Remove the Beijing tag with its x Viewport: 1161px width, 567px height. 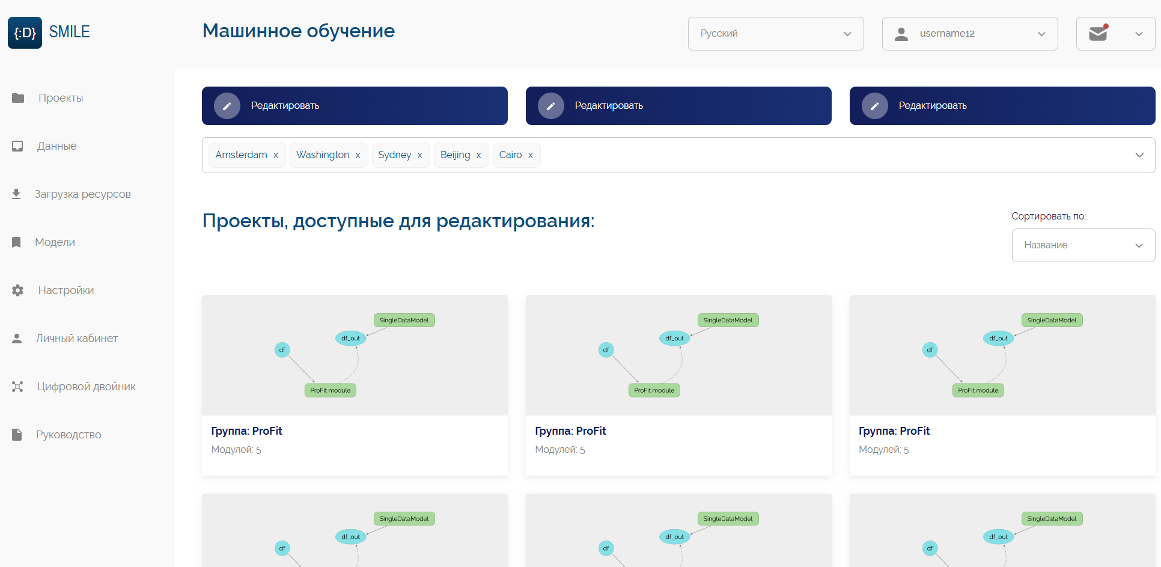point(478,155)
